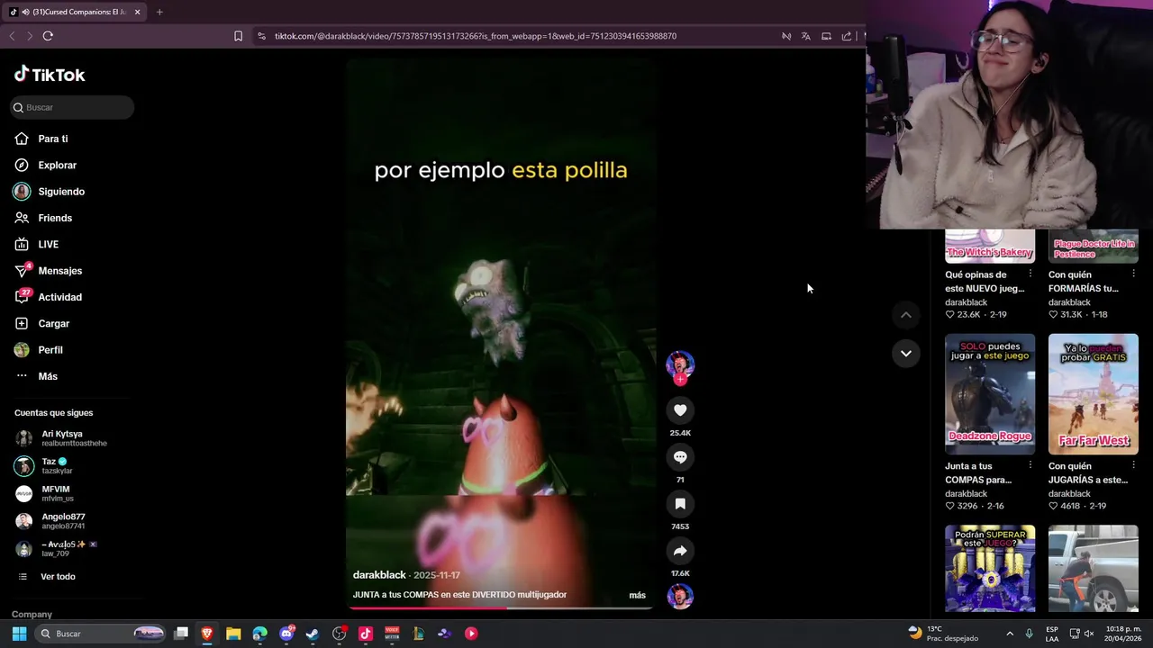Click TikTok search field
Viewport: 1153px width, 648px height.
pyautogui.click(x=72, y=107)
